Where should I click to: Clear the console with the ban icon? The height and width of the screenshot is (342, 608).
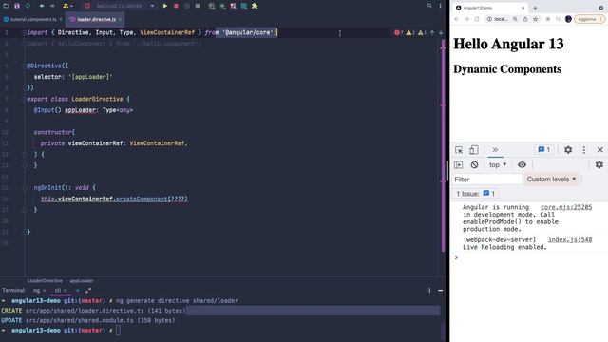[x=474, y=164]
